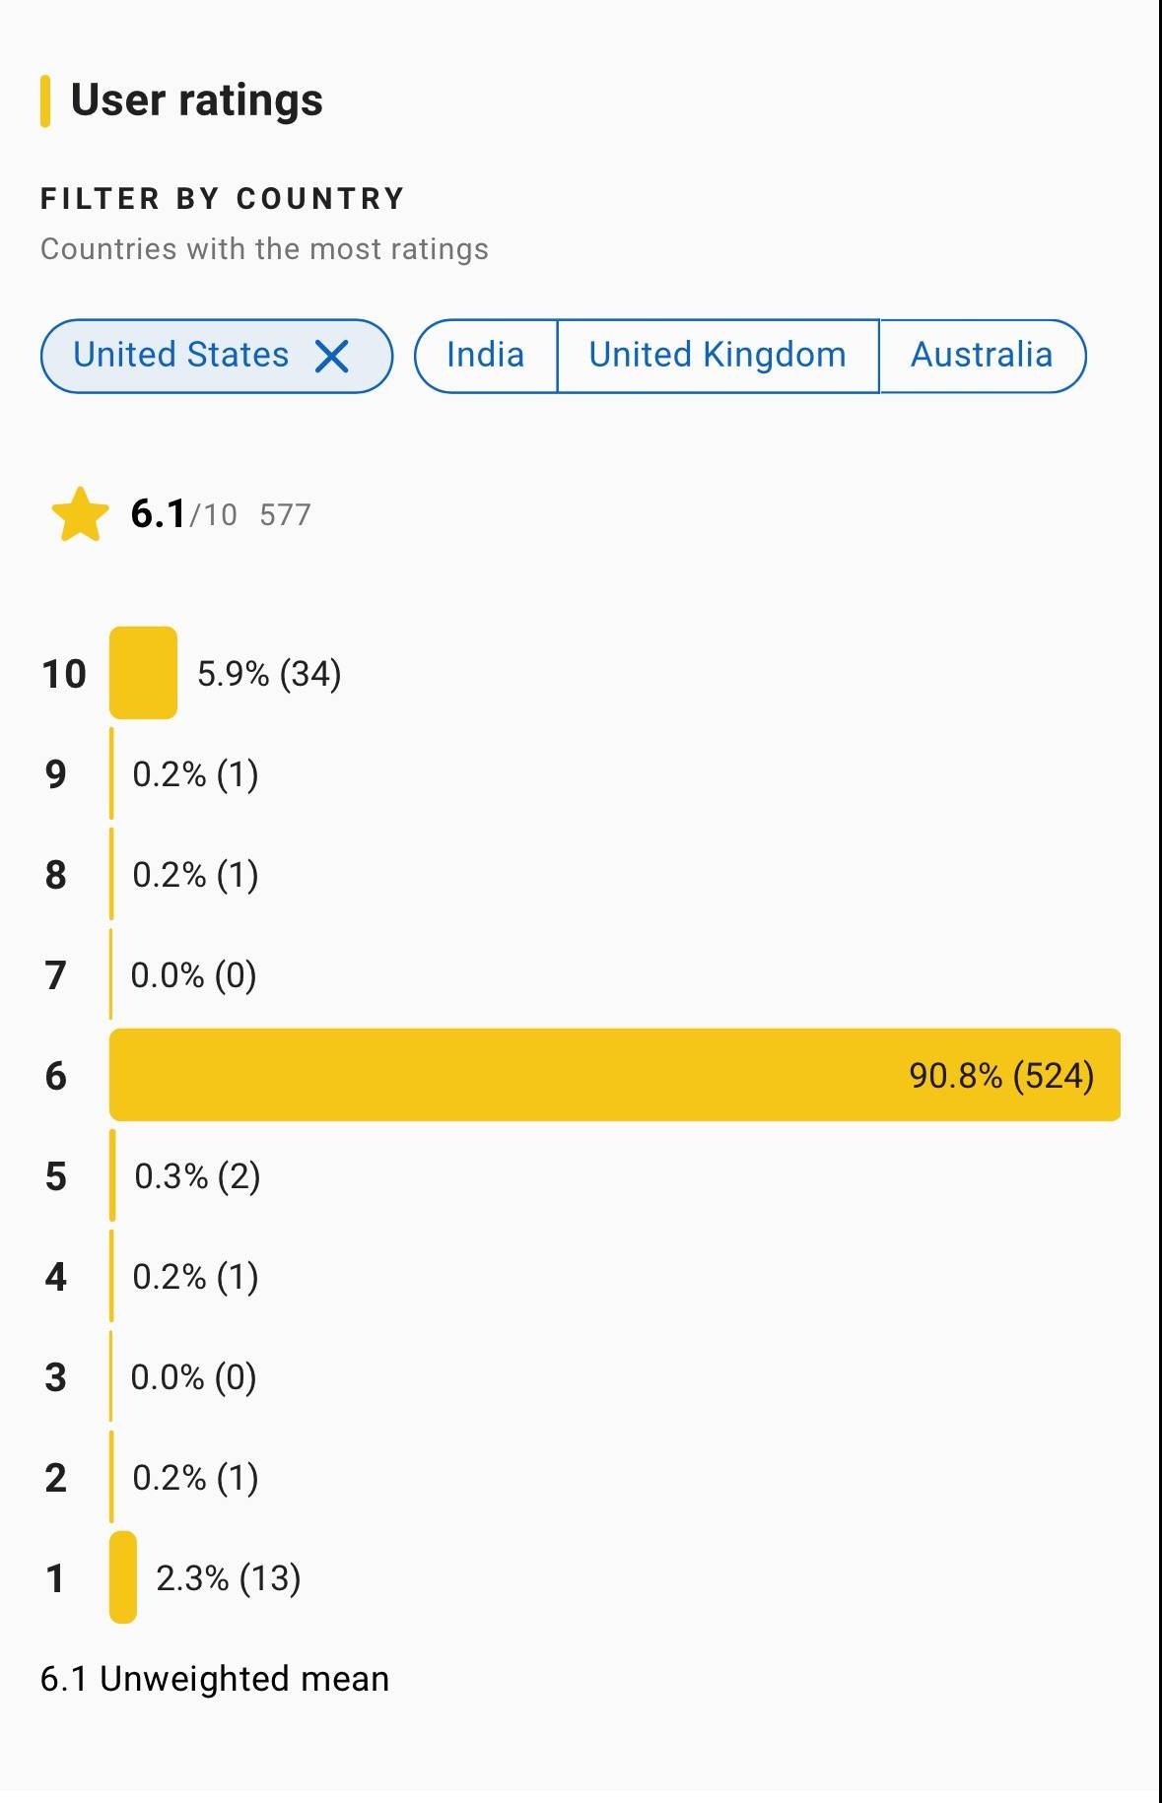Select the United States filter chip
This screenshot has width=1162, height=1803.
(x=181, y=356)
